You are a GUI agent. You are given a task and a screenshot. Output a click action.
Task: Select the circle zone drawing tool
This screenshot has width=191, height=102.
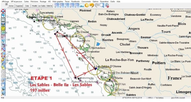click(x=72, y=5)
